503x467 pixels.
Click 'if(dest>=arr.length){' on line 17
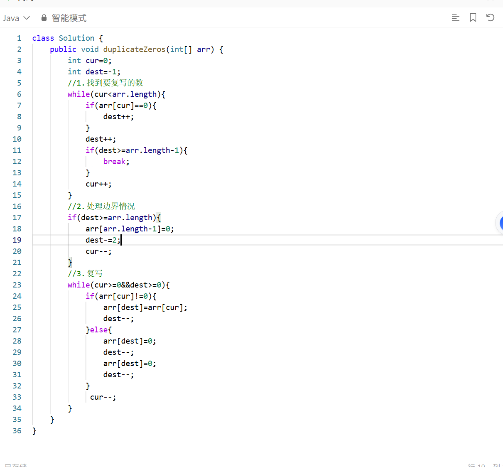(x=115, y=218)
